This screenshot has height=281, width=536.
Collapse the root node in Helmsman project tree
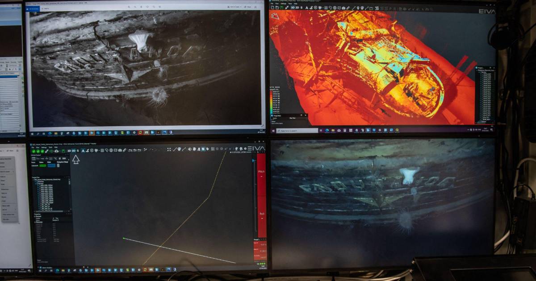point(33,181)
